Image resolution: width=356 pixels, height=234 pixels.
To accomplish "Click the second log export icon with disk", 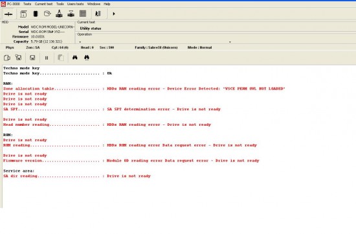I will point(18,58).
